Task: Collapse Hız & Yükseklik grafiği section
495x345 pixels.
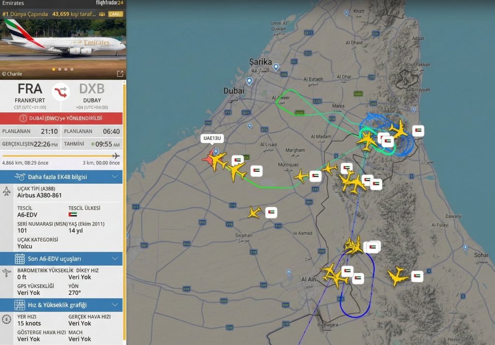Action: point(61,305)
